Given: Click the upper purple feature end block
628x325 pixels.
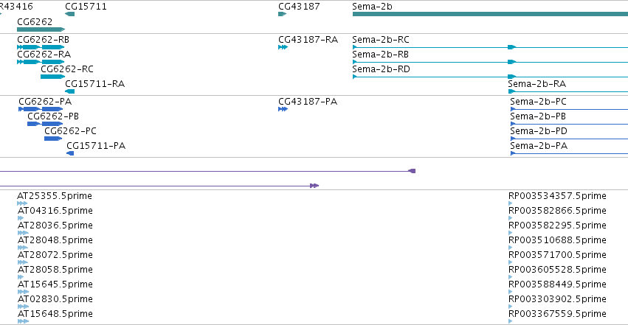Looking at the screenshot, I should click(x=412, y=171).
